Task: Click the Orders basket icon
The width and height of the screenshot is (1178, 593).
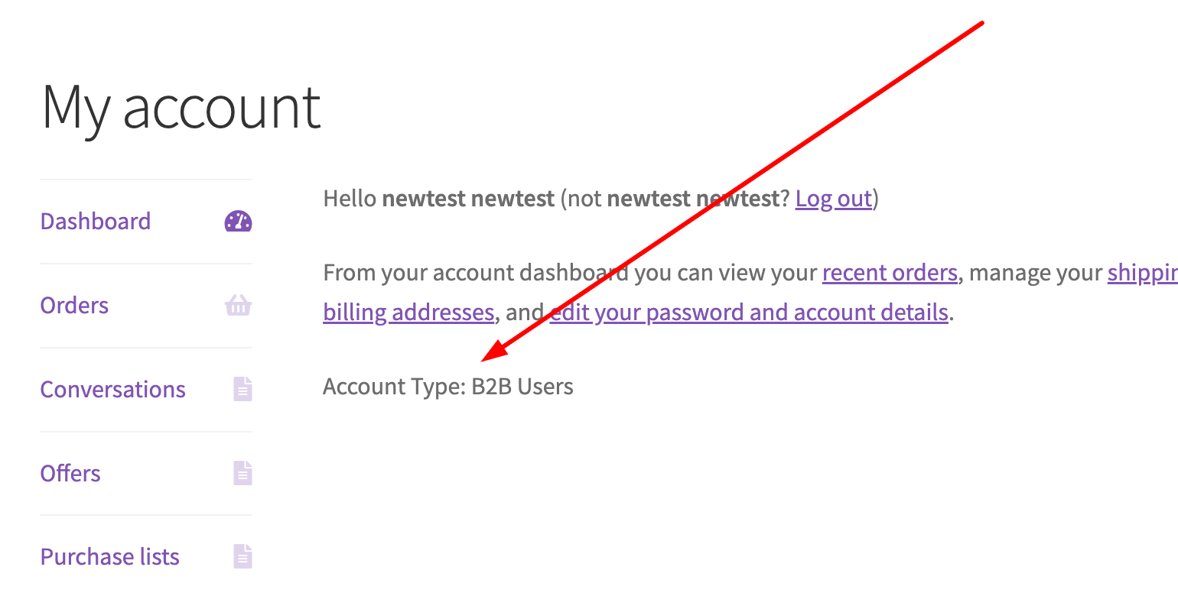Action: point(238,306)
